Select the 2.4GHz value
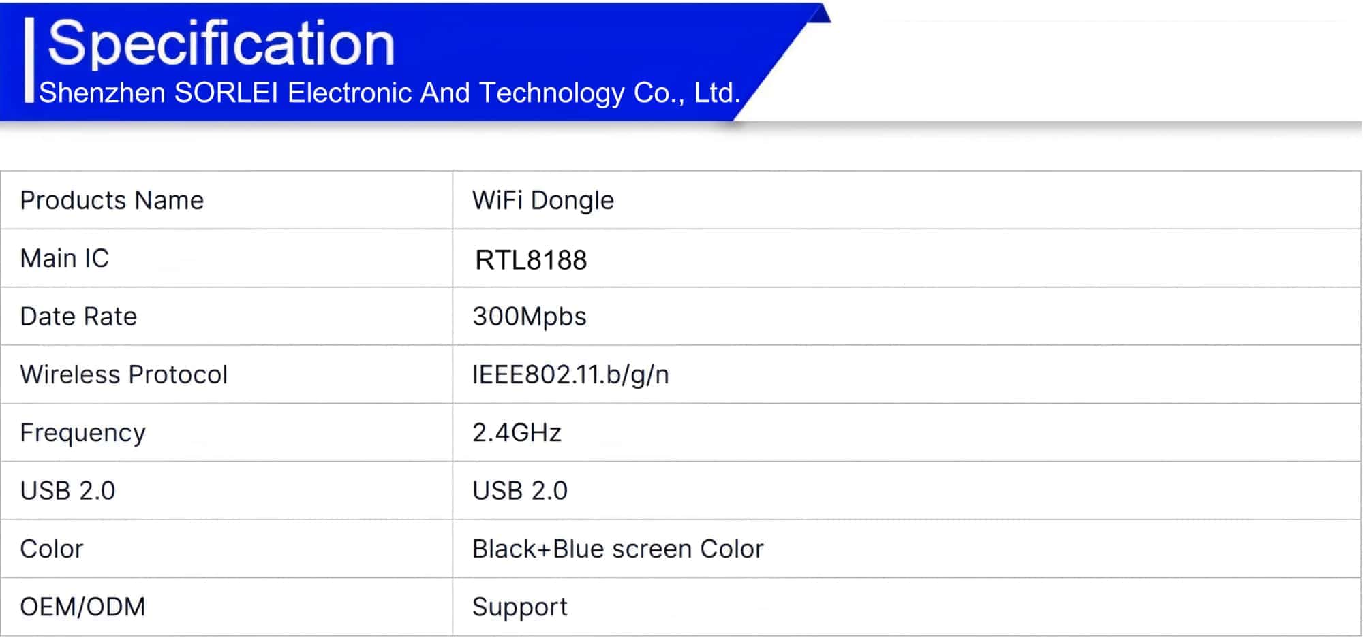The height and width of the screenshot is (642, 1363). point(517,433)
